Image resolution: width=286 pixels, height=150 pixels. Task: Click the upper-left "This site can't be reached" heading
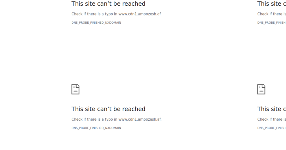tap(108, 4)
